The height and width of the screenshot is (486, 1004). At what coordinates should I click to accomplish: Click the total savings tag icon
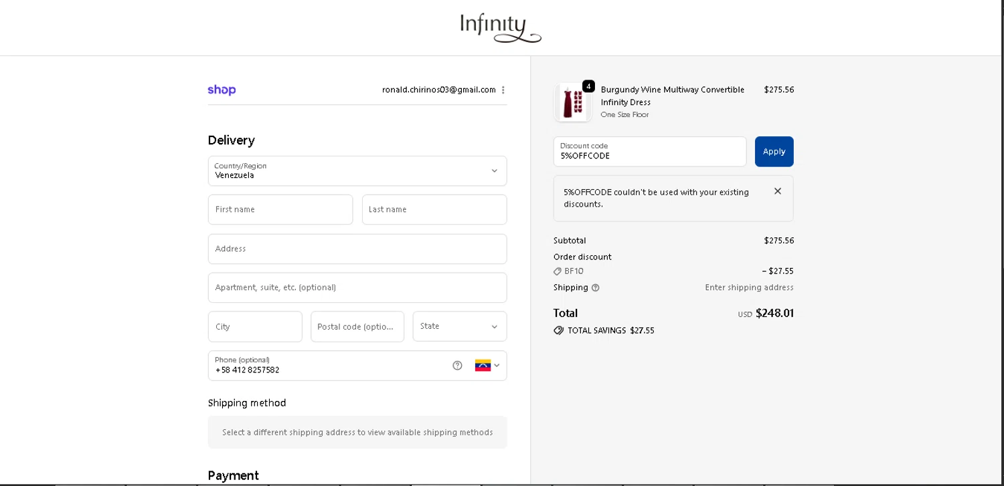pyautogui.click(x=559, y=331)
